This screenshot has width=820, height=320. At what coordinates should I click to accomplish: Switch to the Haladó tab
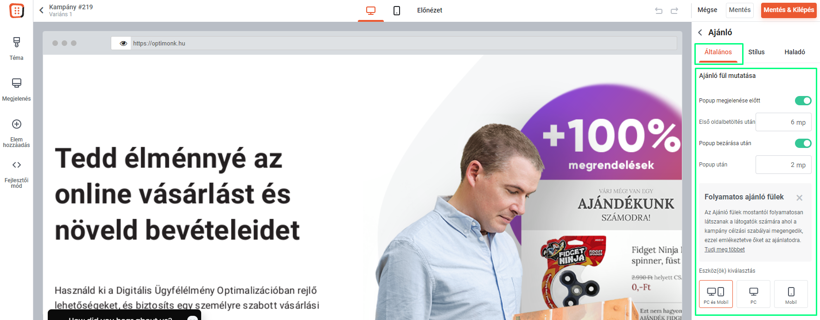(x=795, y=52)
